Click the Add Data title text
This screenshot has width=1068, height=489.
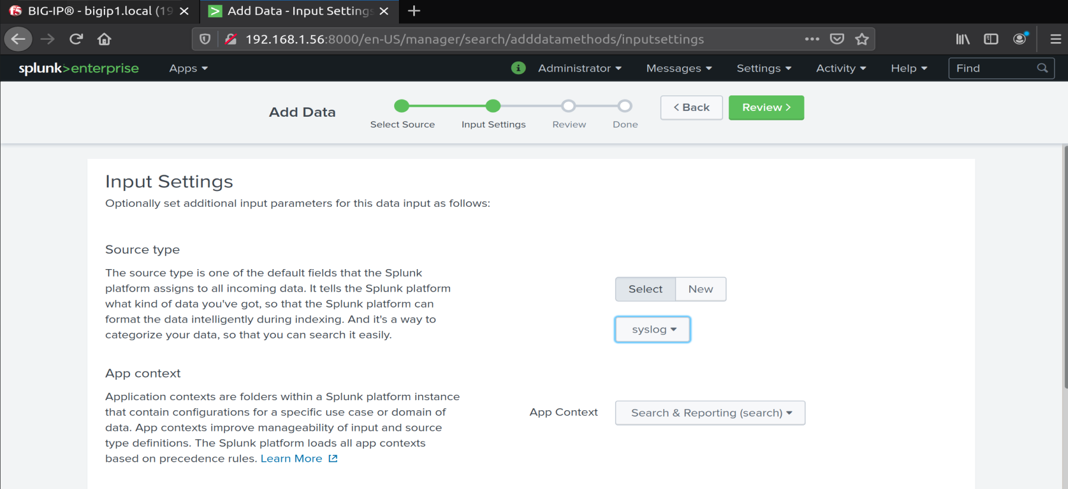click(302, 112)
